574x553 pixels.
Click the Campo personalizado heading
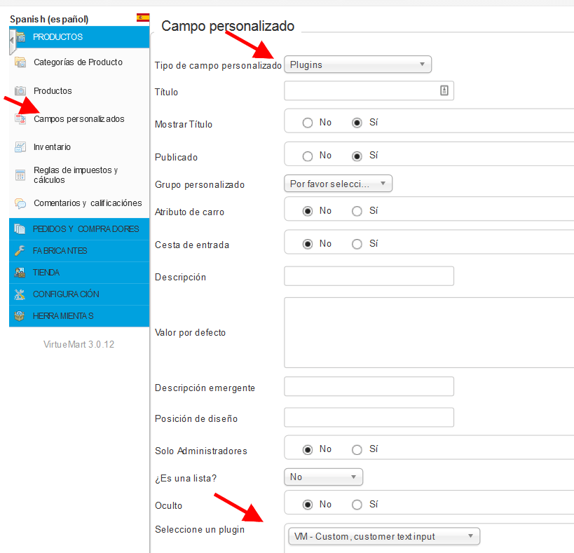228,26
